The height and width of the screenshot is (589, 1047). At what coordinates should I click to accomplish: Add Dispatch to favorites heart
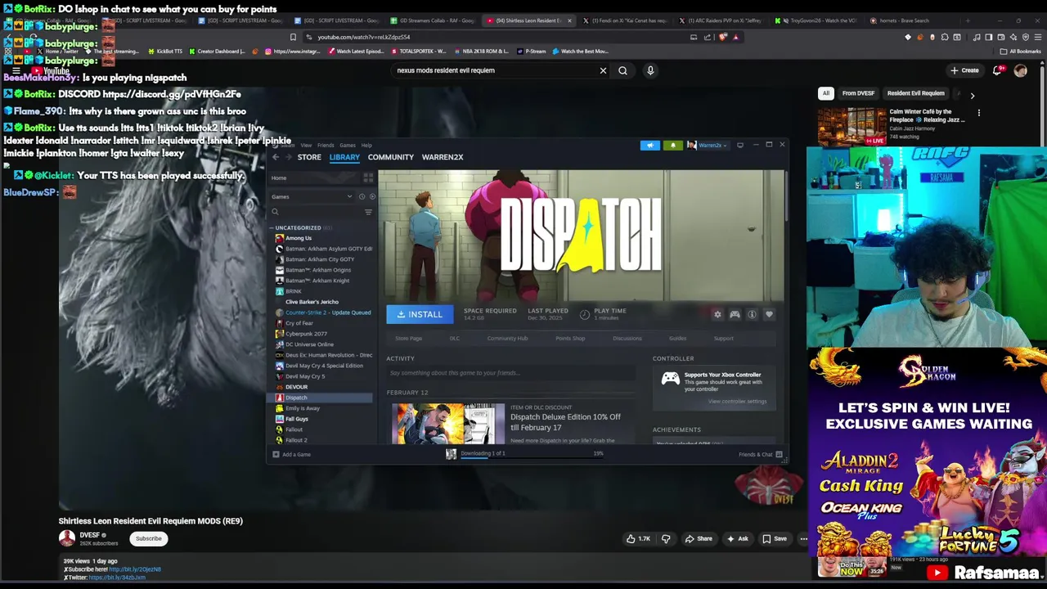tap(769, 314)
